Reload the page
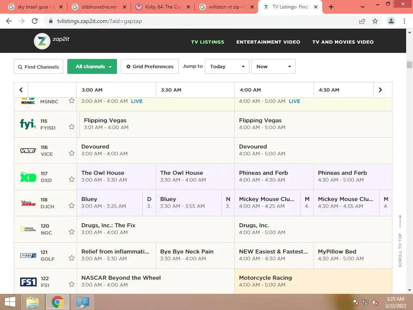This screenshot has height=310, width=413. pos(35,21)
